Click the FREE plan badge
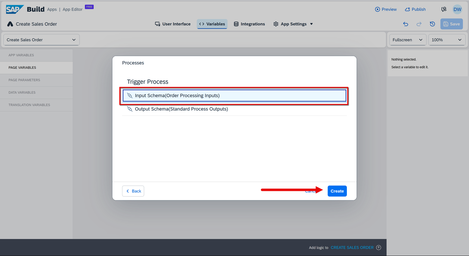 (89, 7)
